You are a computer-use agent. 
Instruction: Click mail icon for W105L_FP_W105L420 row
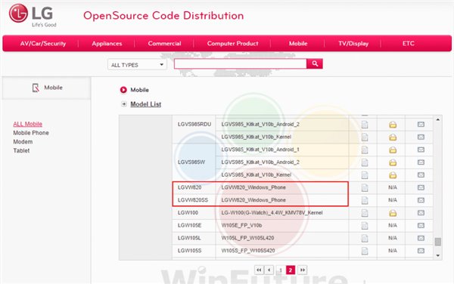click(x=421, y=239)
